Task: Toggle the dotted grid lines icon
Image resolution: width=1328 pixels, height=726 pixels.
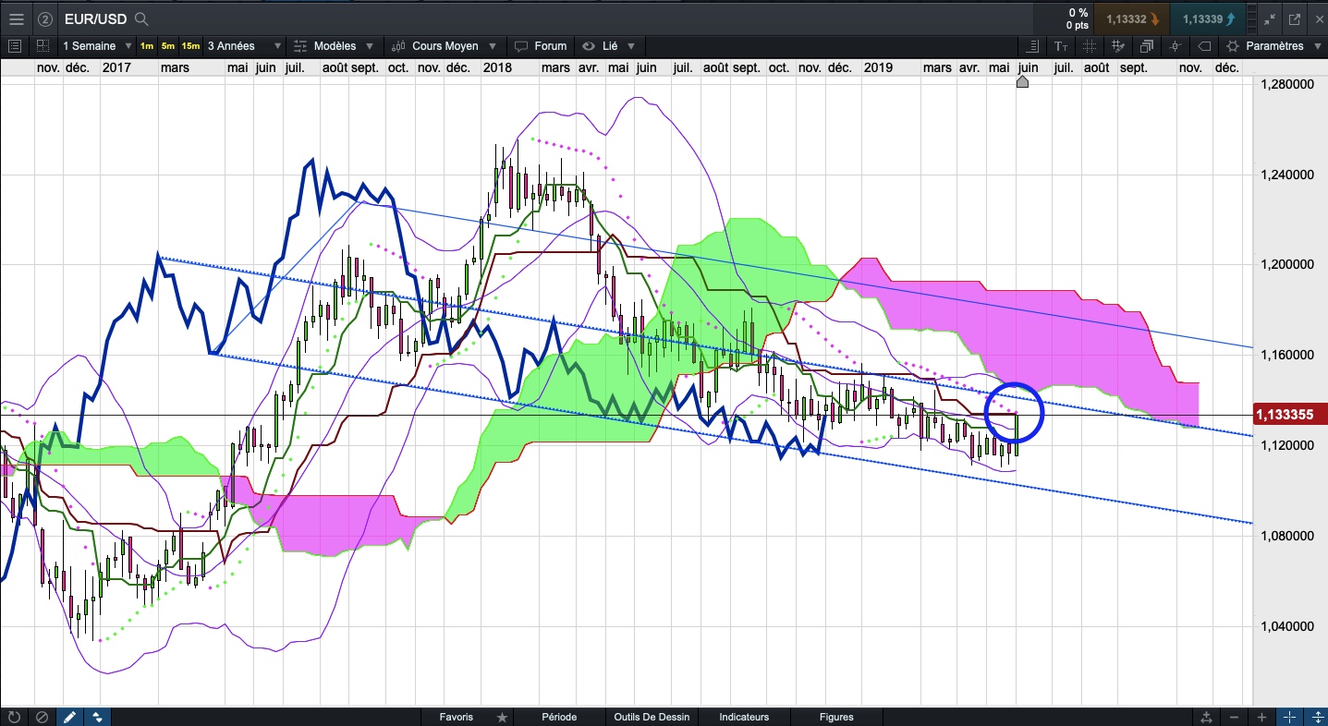Action: coord(1090,46)
